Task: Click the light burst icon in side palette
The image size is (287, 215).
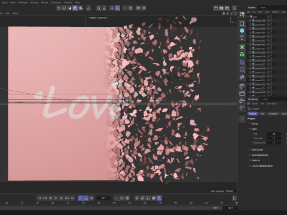Action: (242, 108)
